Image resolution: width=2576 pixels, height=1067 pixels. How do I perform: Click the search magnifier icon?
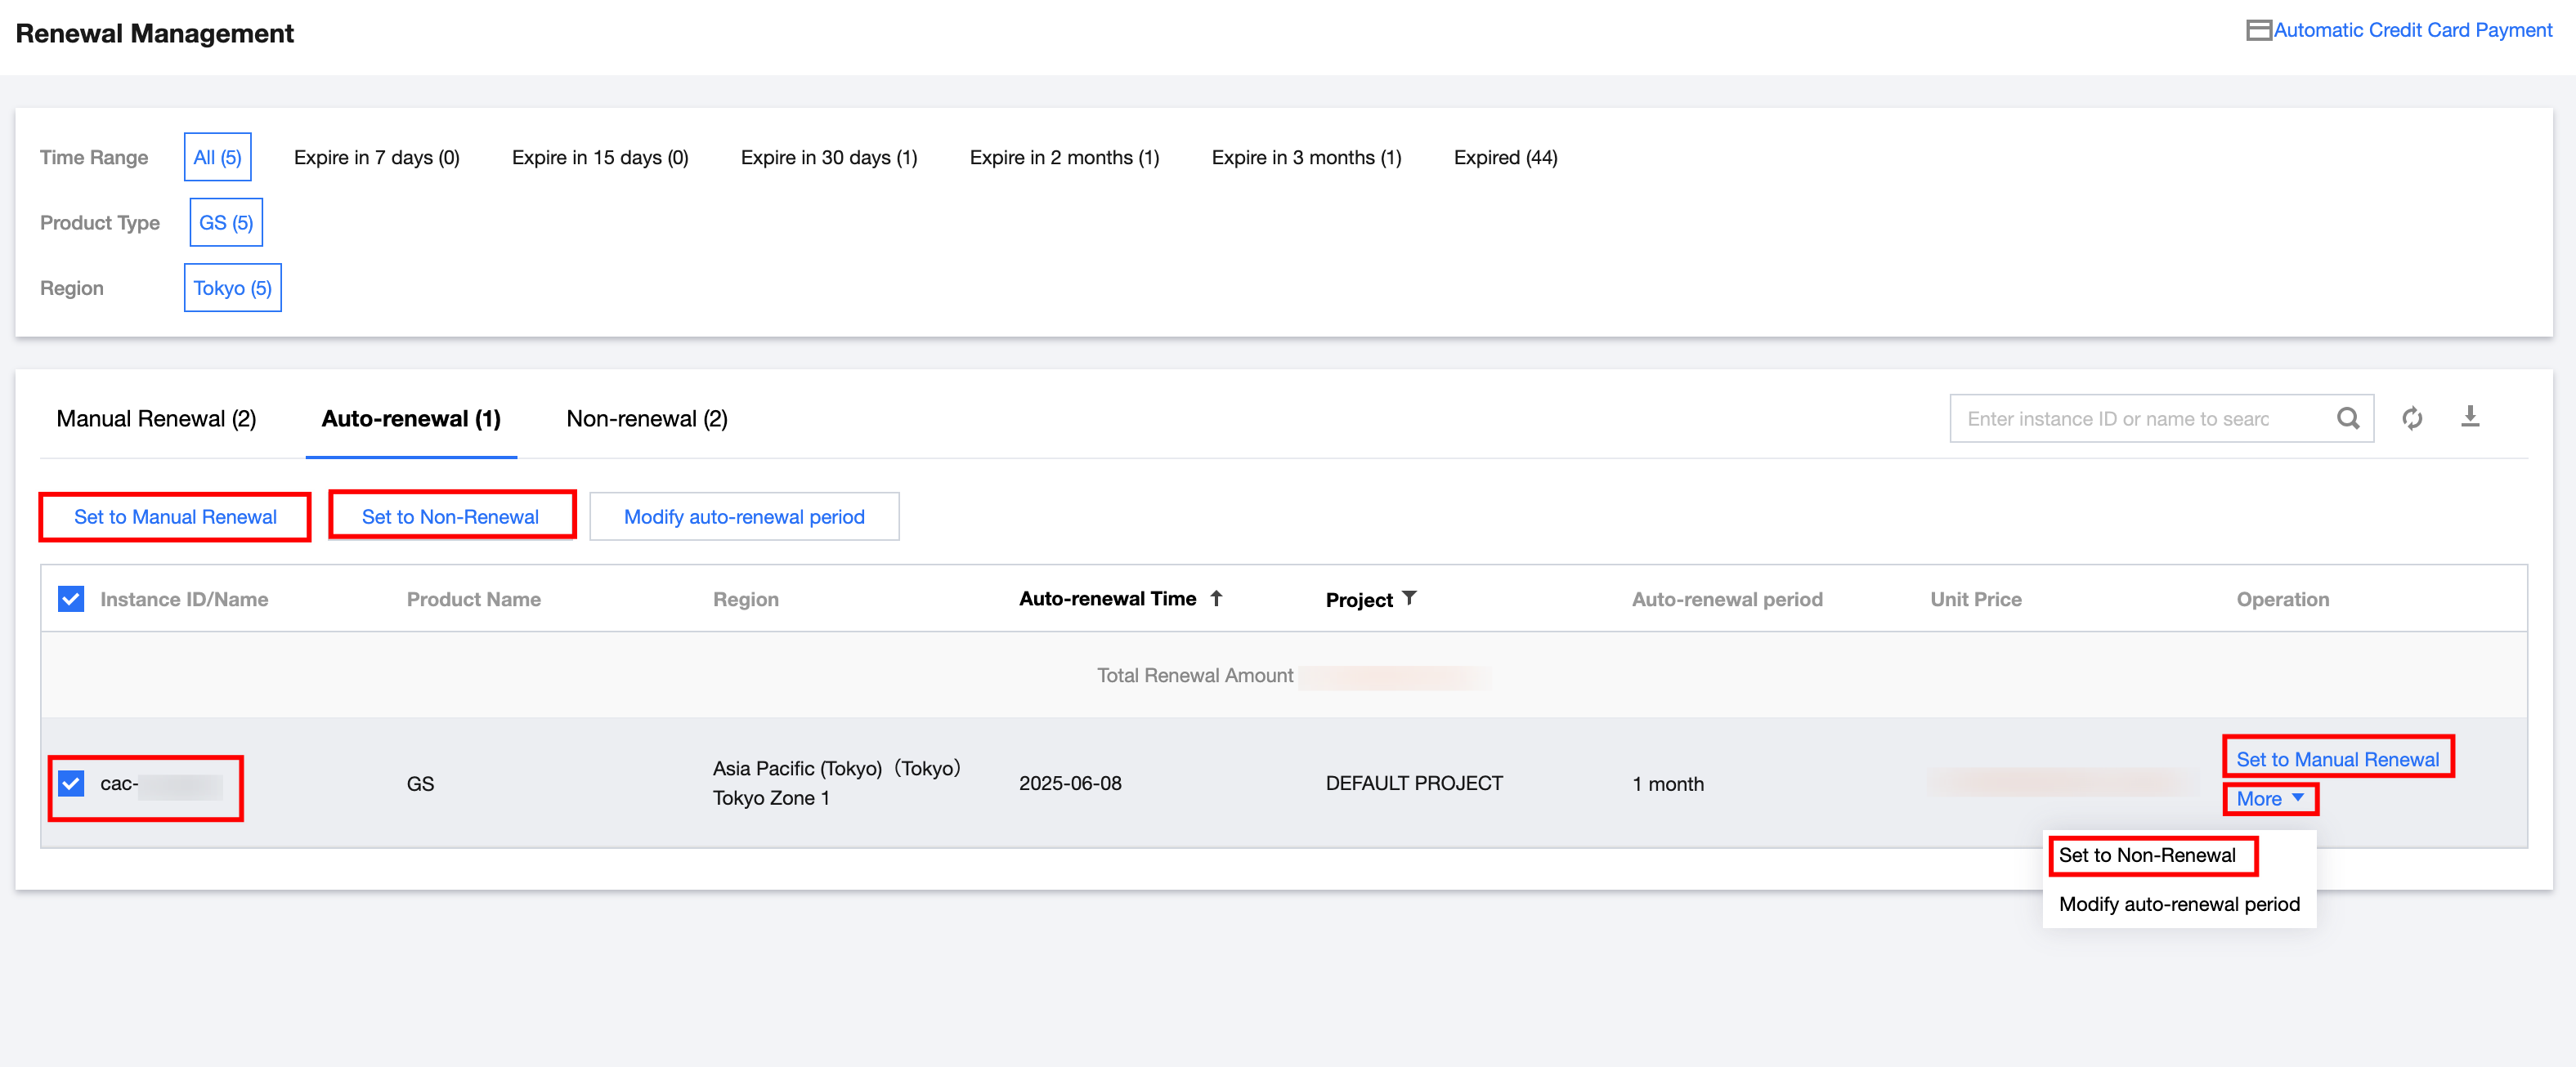tap(2347, 418)
